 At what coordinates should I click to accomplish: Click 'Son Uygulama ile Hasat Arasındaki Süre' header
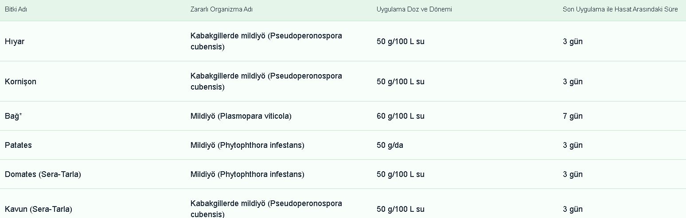[620, 9]
